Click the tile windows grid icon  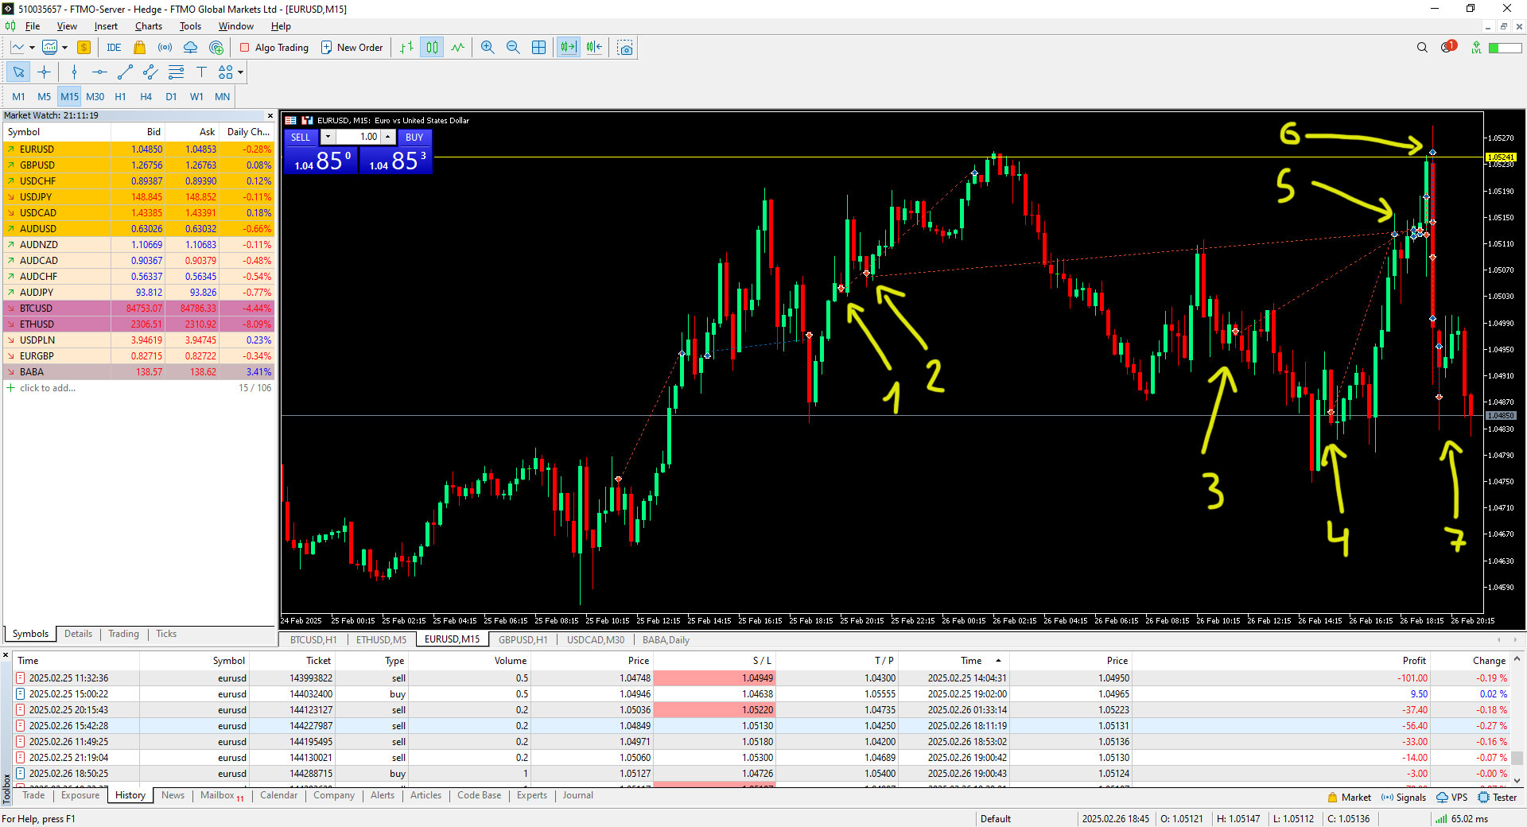pyautogui.click(x=538, y=48)
